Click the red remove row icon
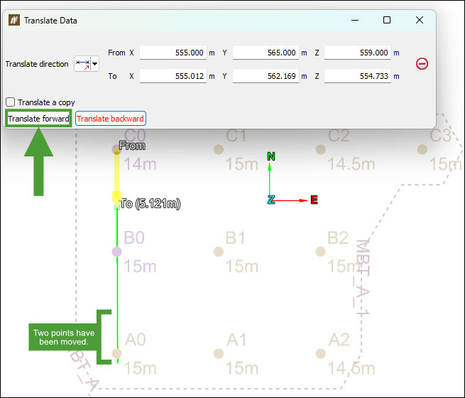 (x=422, y=64)
